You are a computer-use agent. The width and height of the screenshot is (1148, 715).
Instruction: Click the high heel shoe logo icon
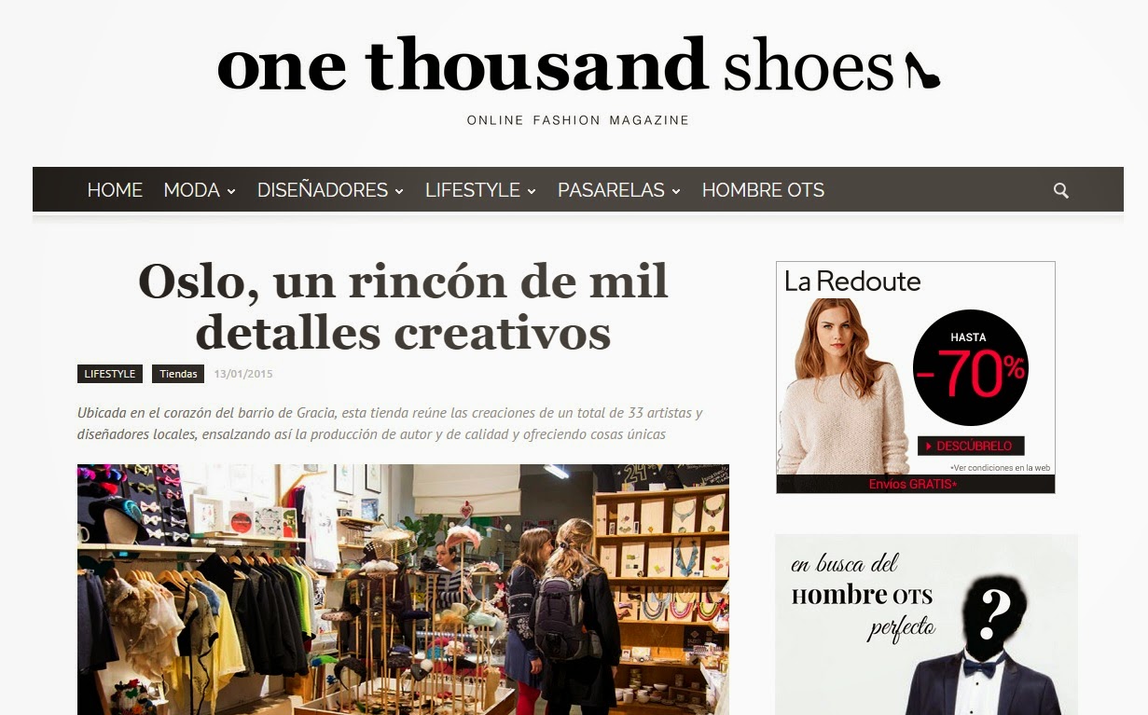coord(922,70)
